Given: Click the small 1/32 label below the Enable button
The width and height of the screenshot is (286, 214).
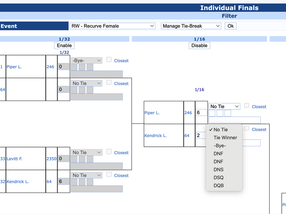Looking at the screenshot, I should (x=64, y=53).
